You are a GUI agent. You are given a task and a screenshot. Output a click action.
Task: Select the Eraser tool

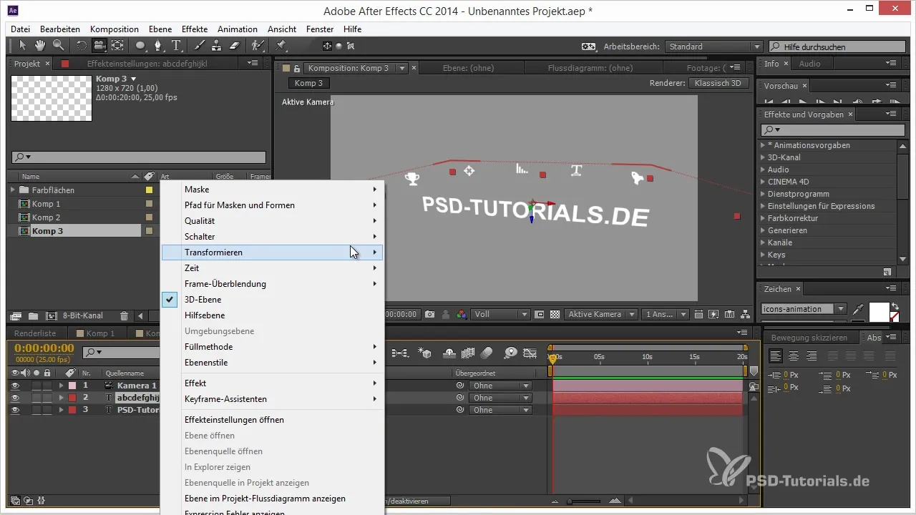[x=235, y=46]
